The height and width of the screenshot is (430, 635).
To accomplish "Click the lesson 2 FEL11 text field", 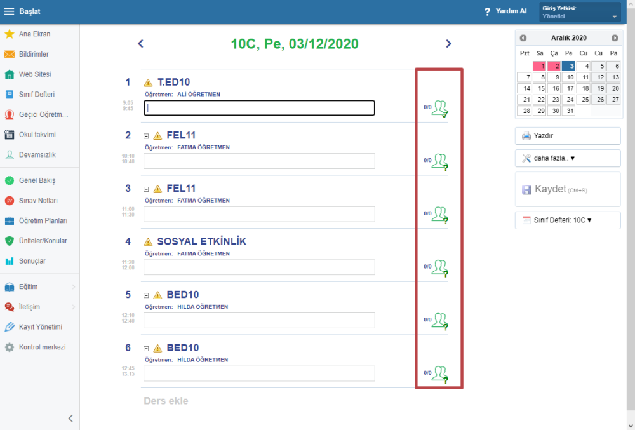I will point(259,161).
